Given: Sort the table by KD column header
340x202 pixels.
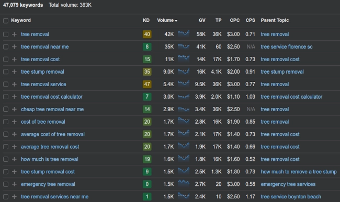Looking at the screenshot, I should tap(146, 20).
